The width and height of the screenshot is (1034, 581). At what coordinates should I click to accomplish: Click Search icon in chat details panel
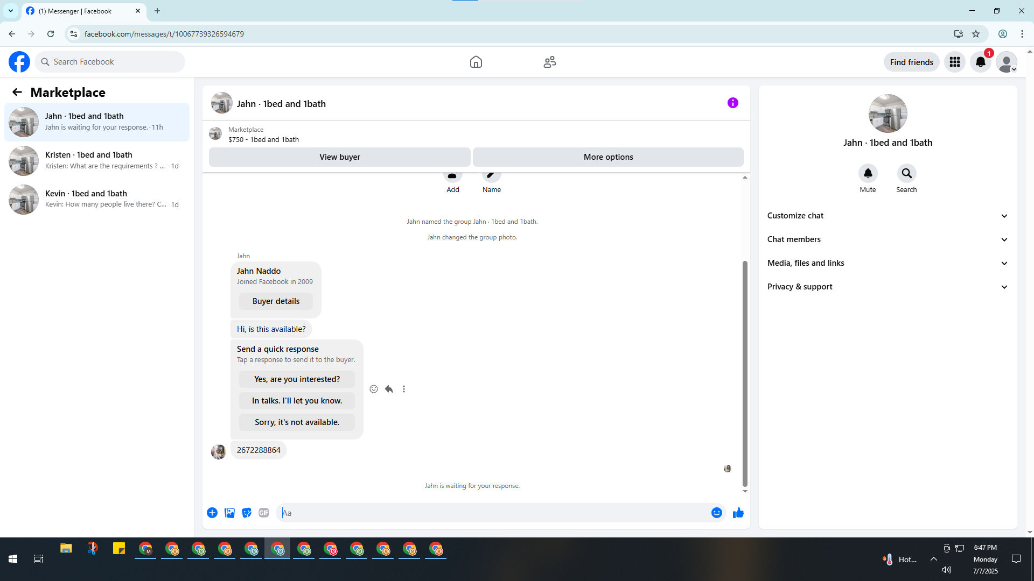tap(906, 173)
